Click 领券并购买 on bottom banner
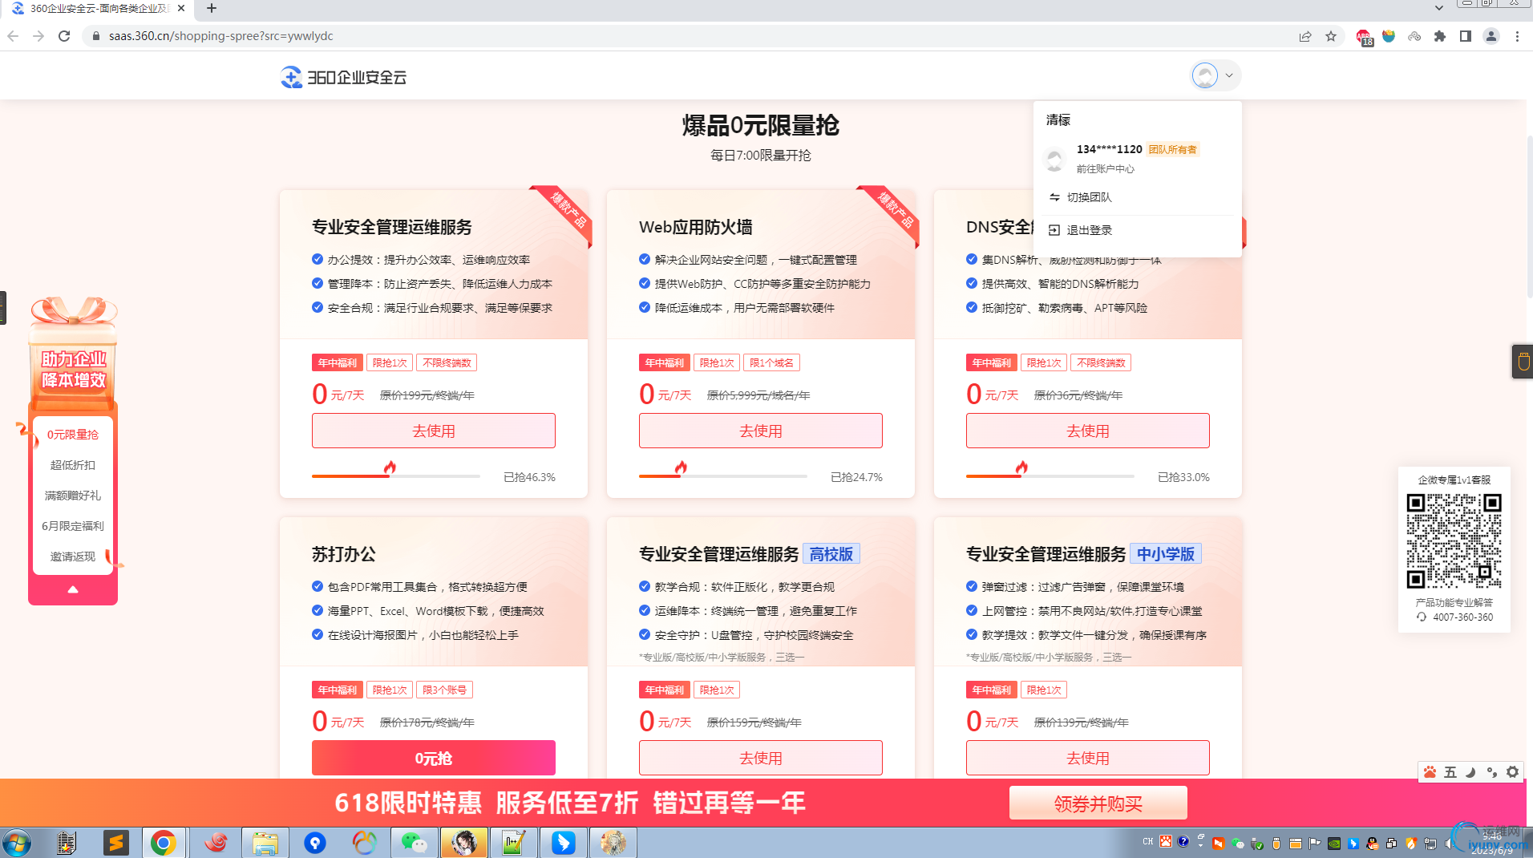This screenshot has width=1533, height=858. 1098,803
